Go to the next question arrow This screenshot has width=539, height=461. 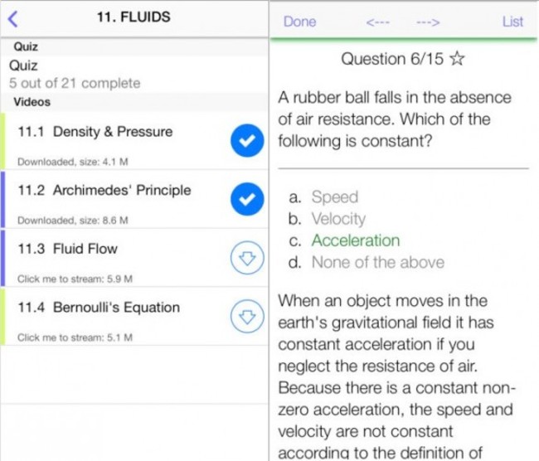pyautogui.click(x=428, y=22)
